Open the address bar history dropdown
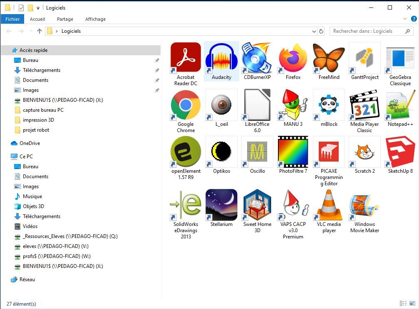 (x=314, y=32)
